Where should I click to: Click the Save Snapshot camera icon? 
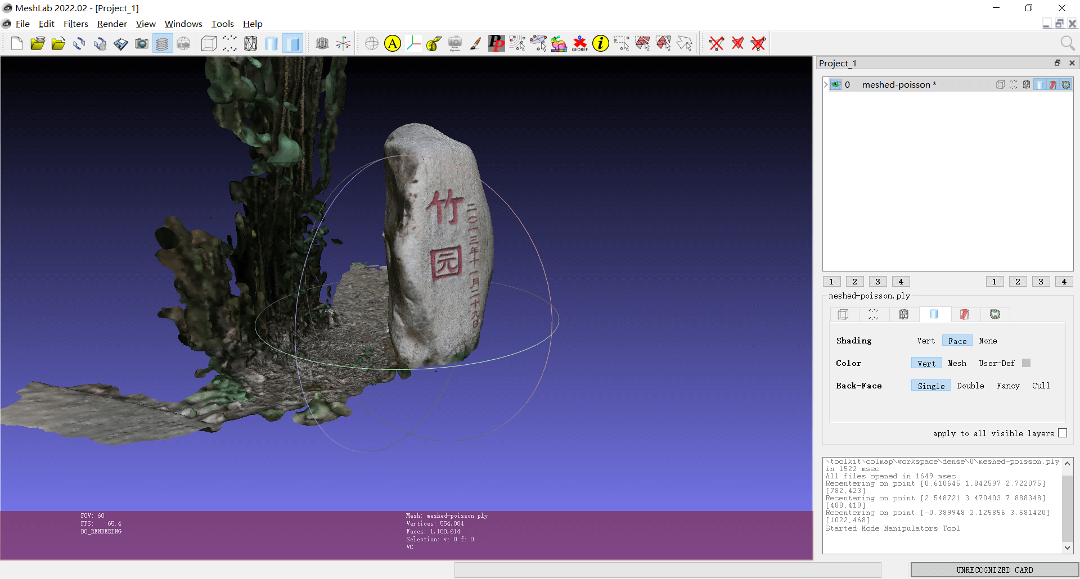142,43
